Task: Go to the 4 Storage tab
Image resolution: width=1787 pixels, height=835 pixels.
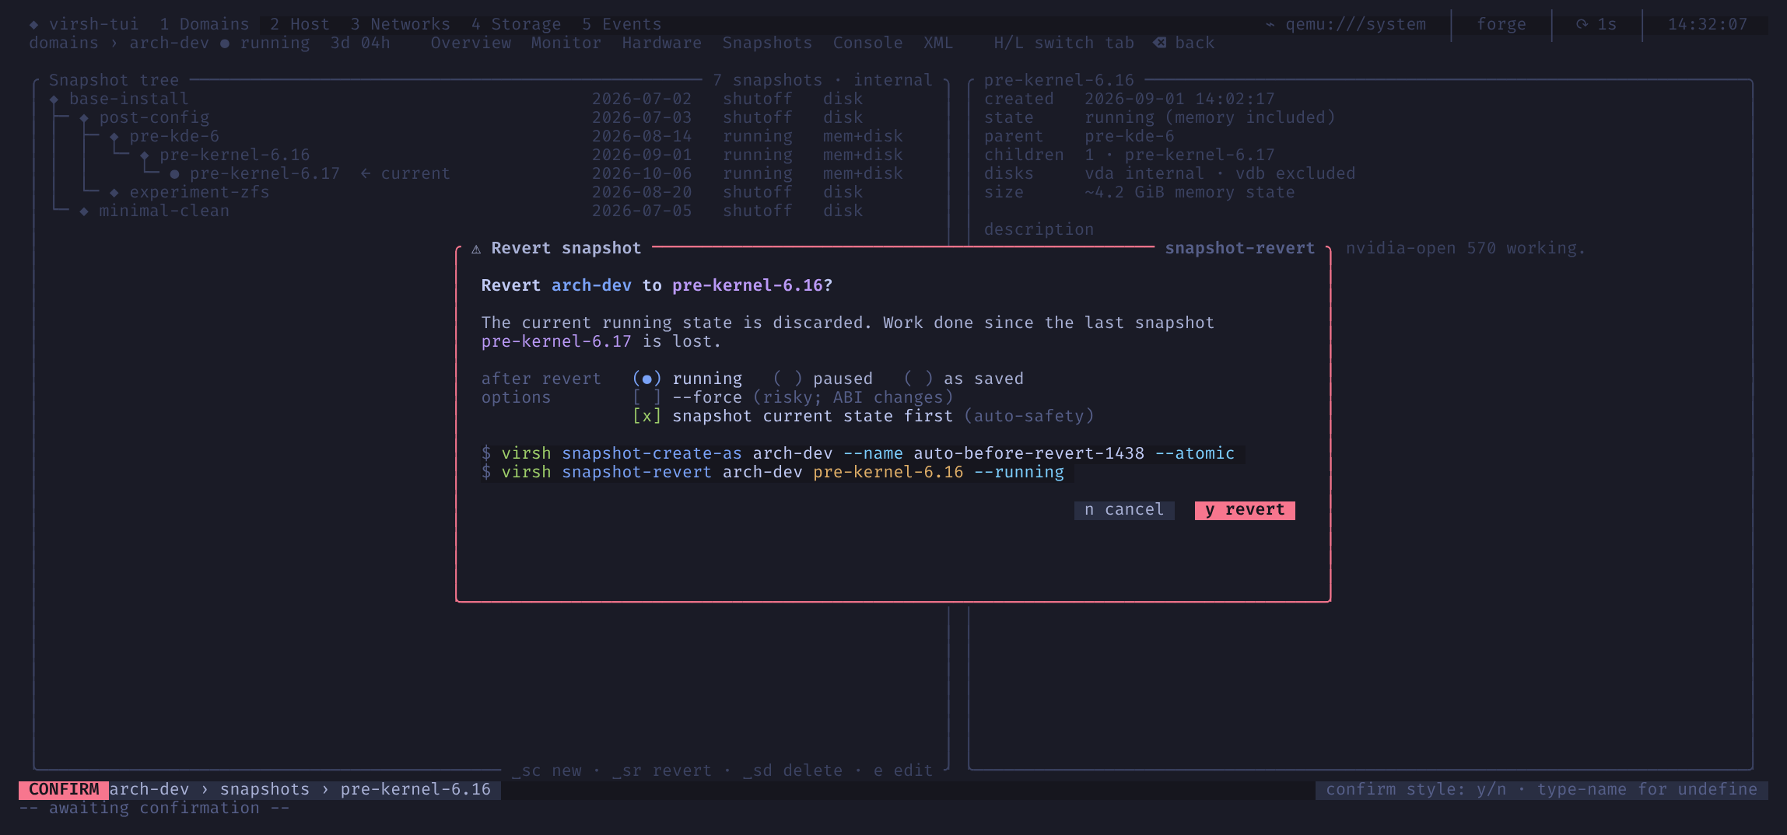Action: point(516,24)
